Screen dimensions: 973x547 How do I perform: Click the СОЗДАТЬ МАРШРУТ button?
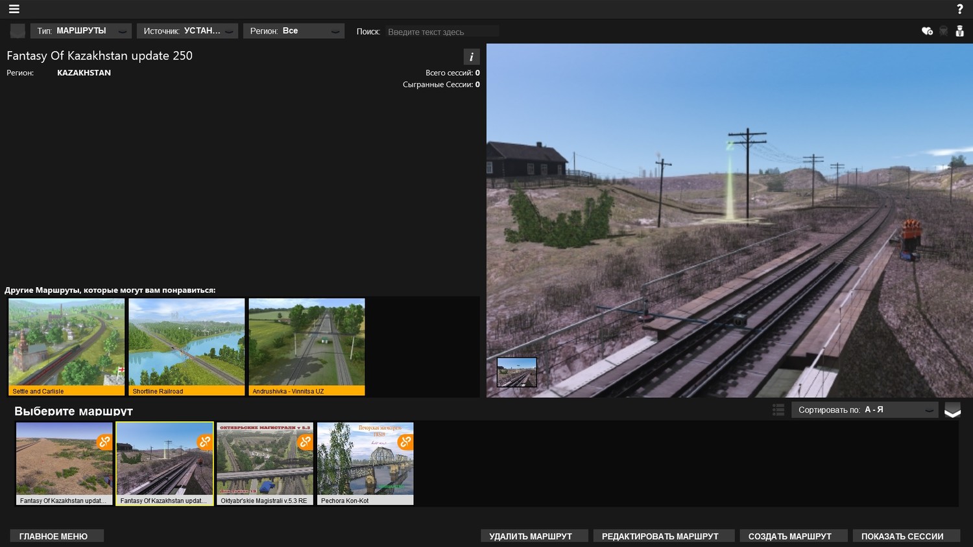[x=794, y=536]
